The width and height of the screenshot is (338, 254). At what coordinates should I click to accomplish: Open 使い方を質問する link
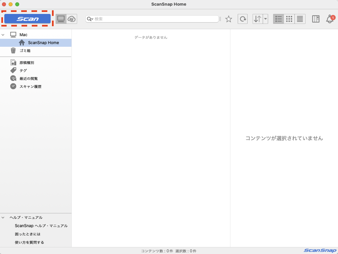(x=29, y=242)
